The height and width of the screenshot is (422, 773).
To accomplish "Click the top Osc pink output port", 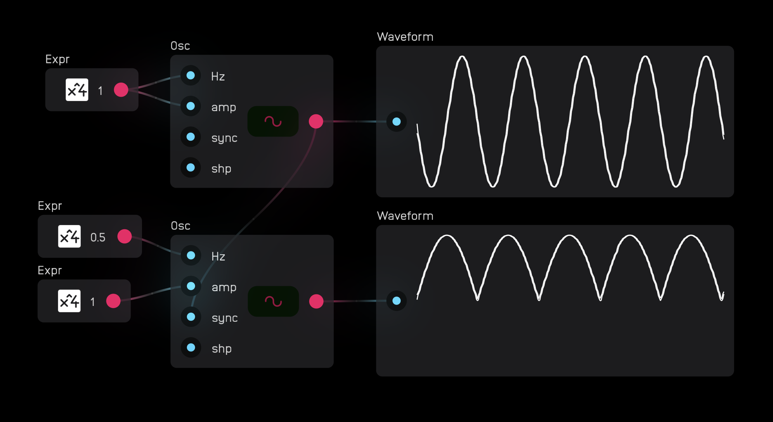I will pos(316,121).
